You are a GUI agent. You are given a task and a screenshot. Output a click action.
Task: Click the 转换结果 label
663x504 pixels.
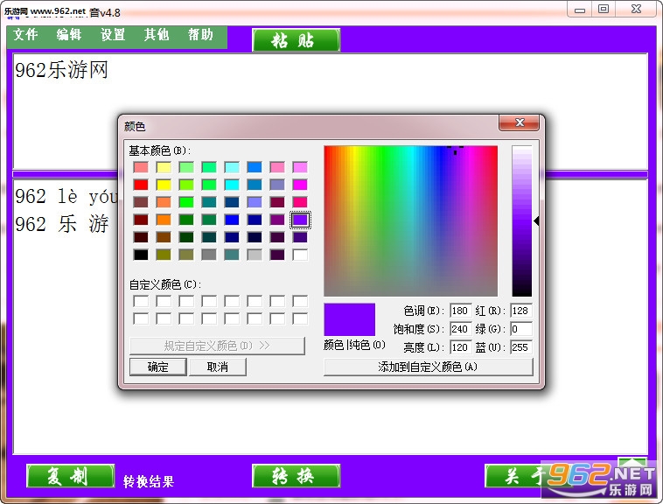pyautogui.click(x=149, y=481)
